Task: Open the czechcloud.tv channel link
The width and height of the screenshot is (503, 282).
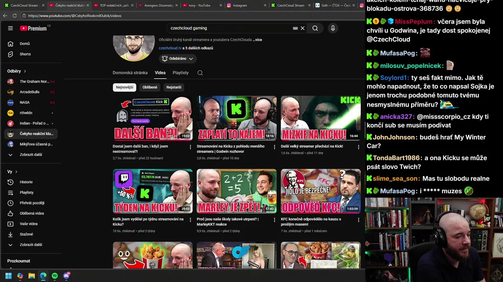Action: 170,48
